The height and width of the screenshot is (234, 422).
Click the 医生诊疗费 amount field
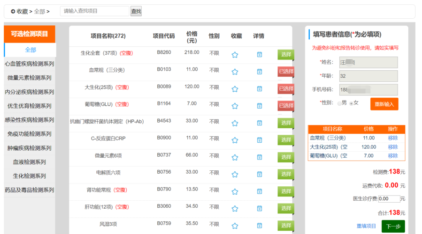pos(389,199)
